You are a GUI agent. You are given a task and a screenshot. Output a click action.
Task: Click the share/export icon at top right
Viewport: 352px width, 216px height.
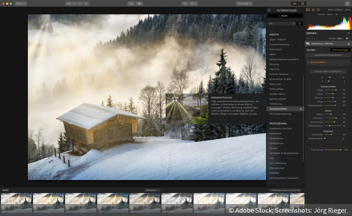(x=347, y=3)
